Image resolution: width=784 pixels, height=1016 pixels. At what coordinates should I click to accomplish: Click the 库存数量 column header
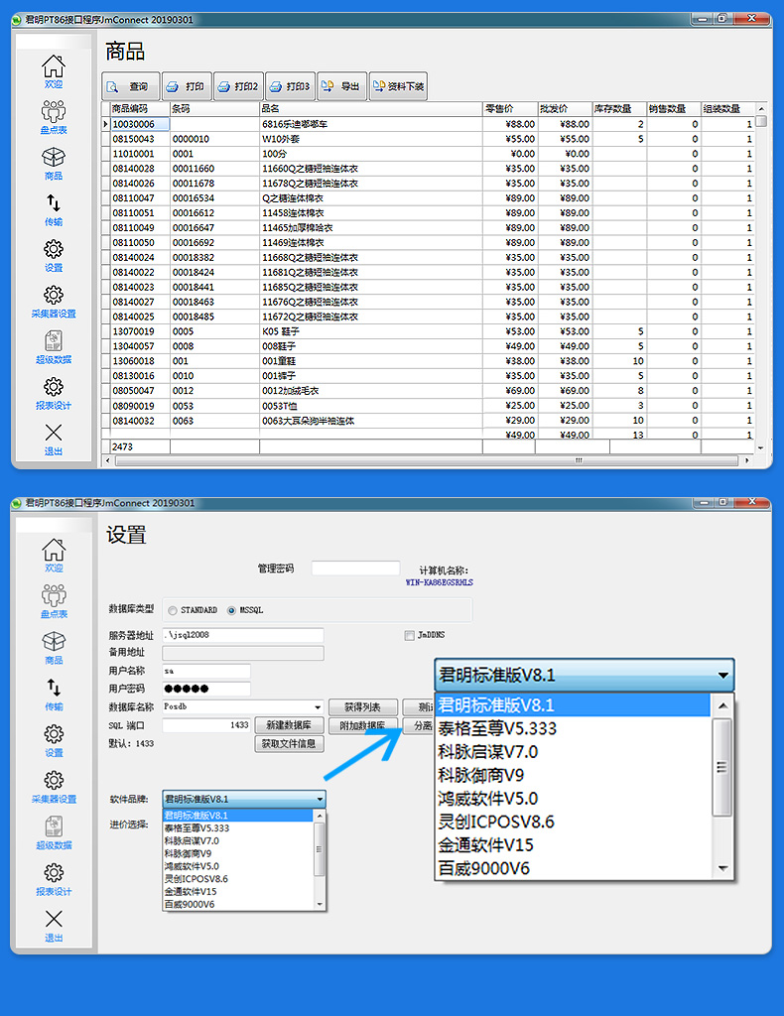619,109
